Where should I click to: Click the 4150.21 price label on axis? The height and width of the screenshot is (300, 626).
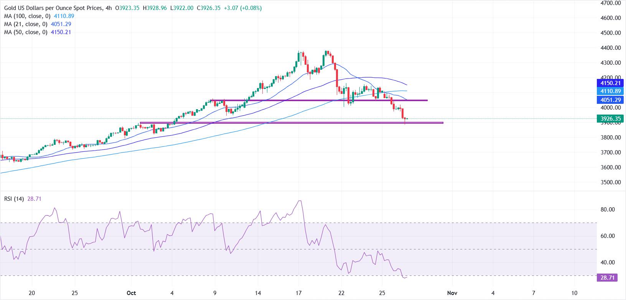(x=610, y=83)
